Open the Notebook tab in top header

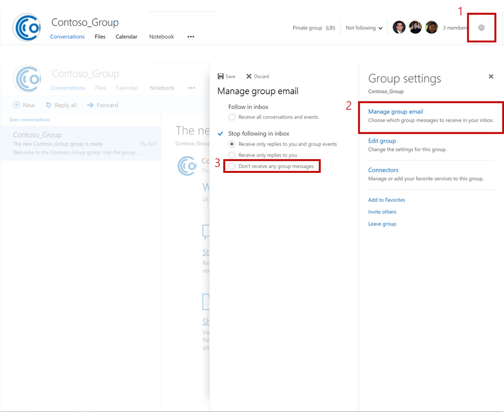pyautogui.click(x=161, y=37)
